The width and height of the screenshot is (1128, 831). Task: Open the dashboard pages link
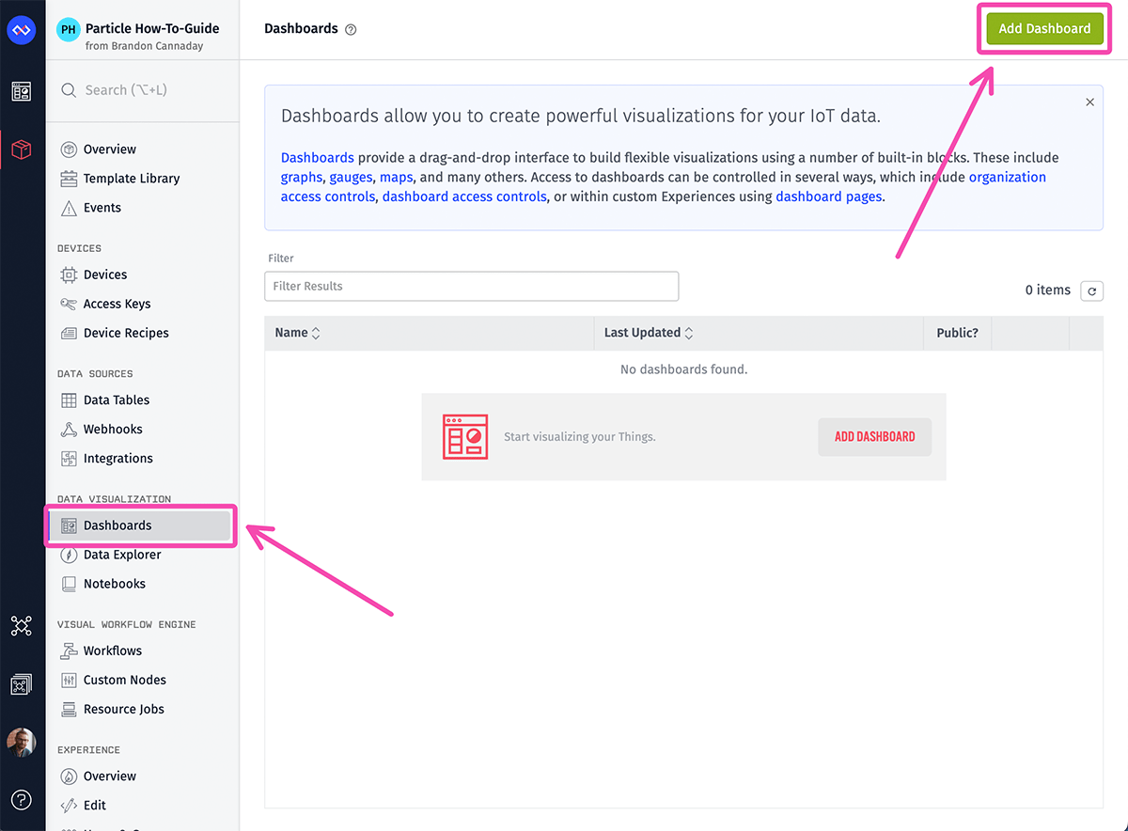[x=829, y=196]
